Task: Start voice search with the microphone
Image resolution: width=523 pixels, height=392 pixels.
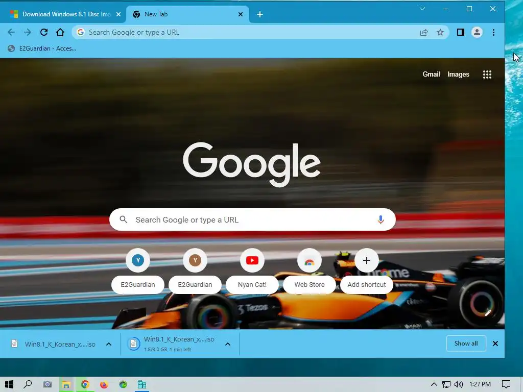Action: click(381, 219)
